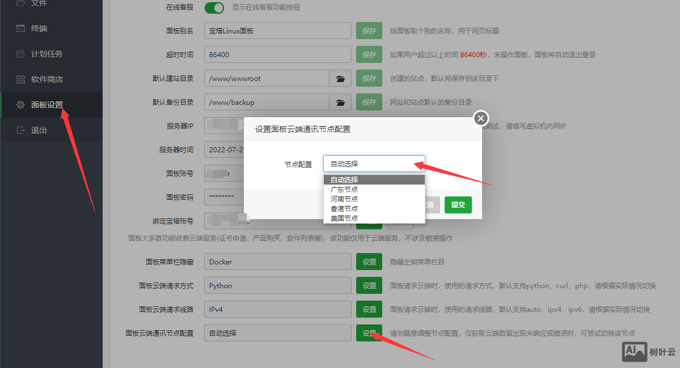Open the 节点配置 dropdown field
This screenshot has width=680, height=368.
[x=374, y=162]
